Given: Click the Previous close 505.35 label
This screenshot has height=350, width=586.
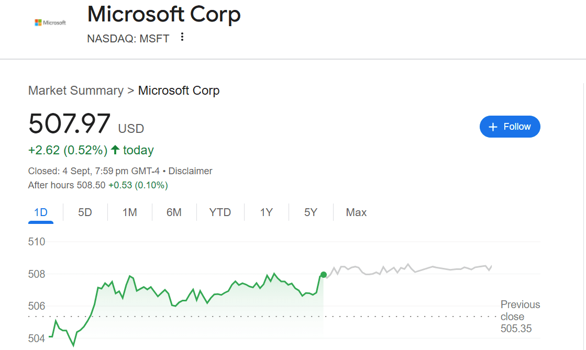Looking at the screenshot, I should [519, 317].
